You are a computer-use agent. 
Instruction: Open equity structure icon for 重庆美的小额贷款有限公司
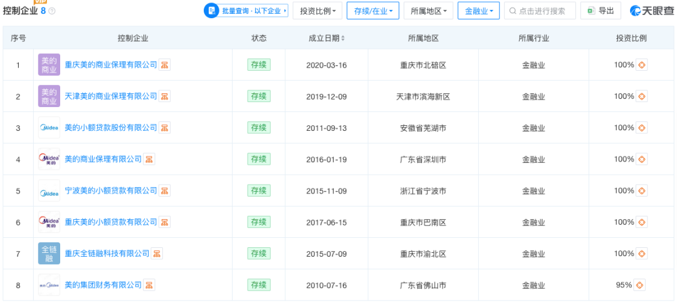coord(164,222)
